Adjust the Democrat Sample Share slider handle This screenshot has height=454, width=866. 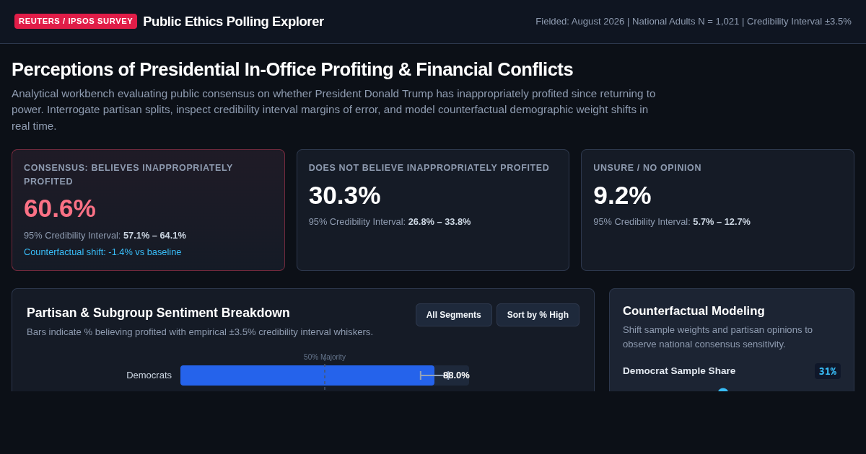tap(723, 390)
